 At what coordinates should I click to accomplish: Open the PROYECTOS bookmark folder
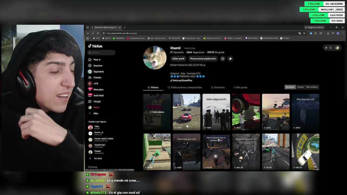(x=174, y=38)
